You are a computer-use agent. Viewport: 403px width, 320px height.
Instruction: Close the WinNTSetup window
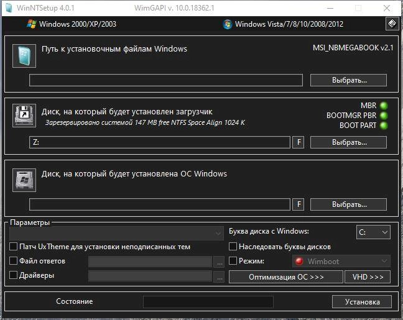(387, 8)
